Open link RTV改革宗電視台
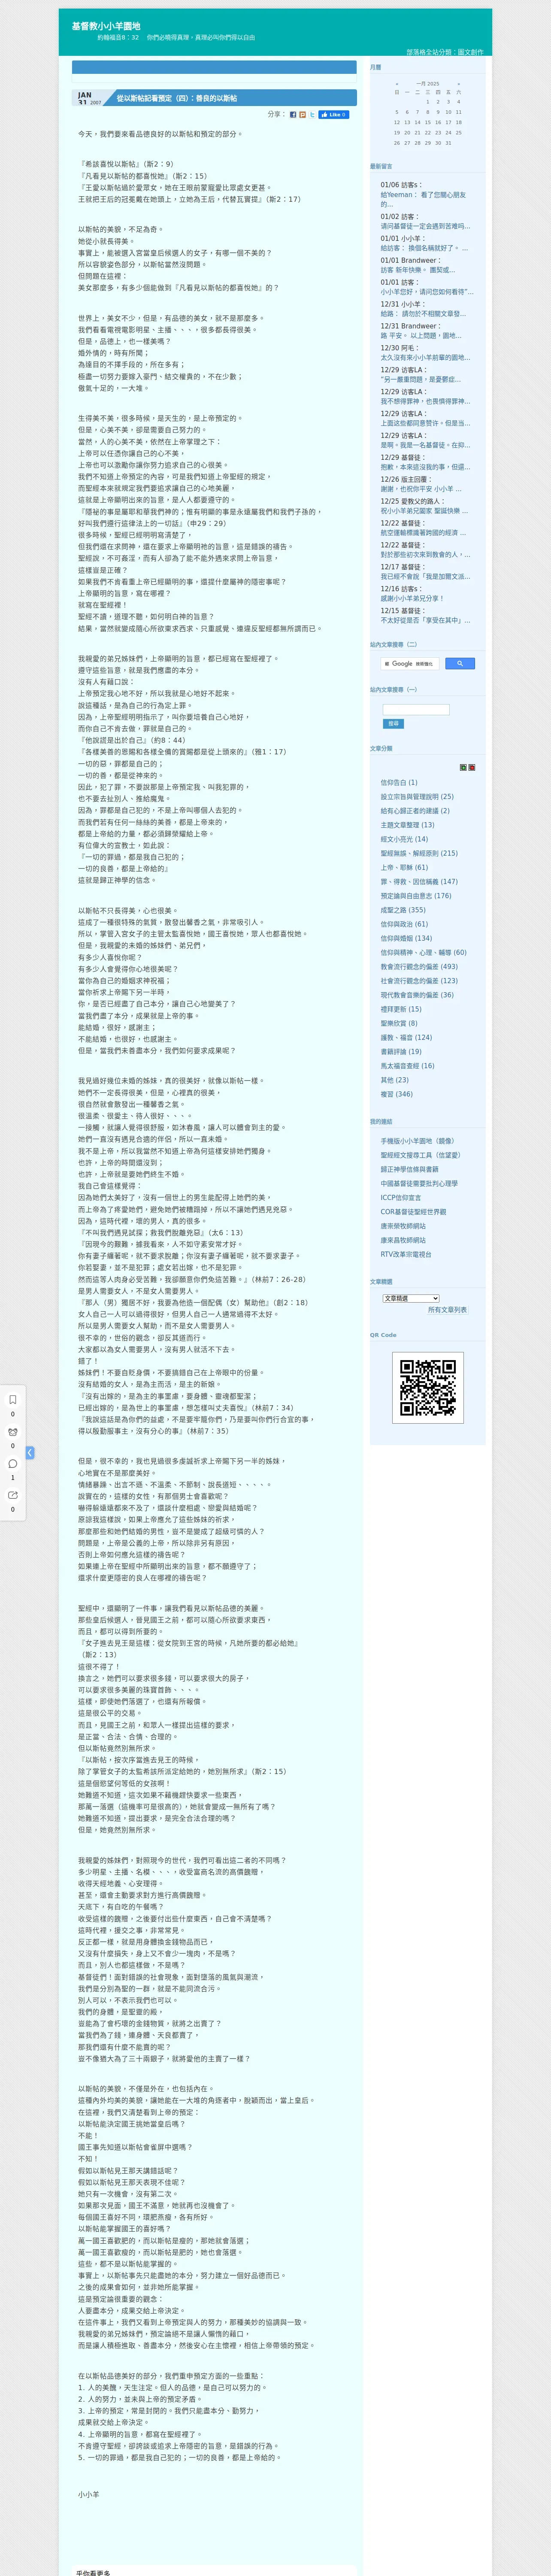 click(406, 1254)
